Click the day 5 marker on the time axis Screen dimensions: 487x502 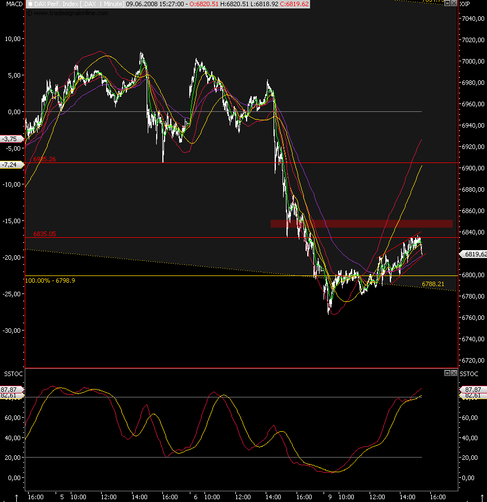click(x=62, y=497)
